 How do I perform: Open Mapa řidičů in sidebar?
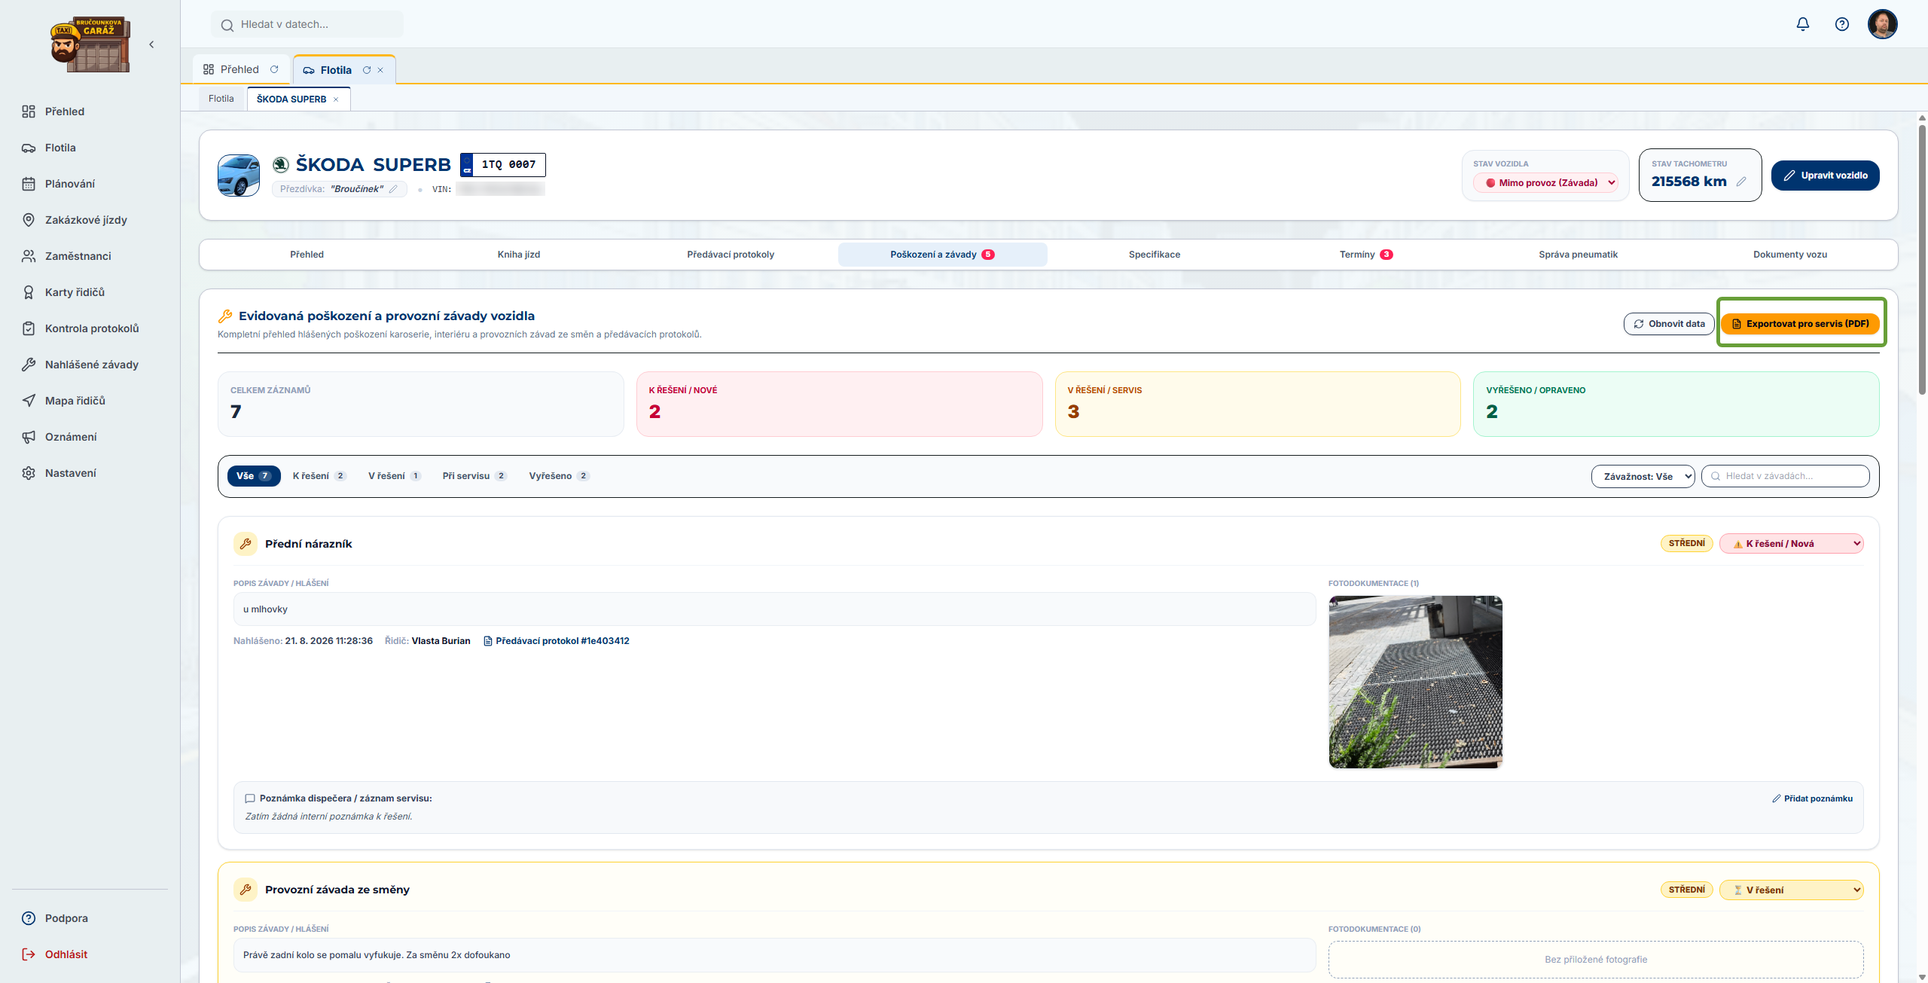pyautogui.click(x=75, y=401)
